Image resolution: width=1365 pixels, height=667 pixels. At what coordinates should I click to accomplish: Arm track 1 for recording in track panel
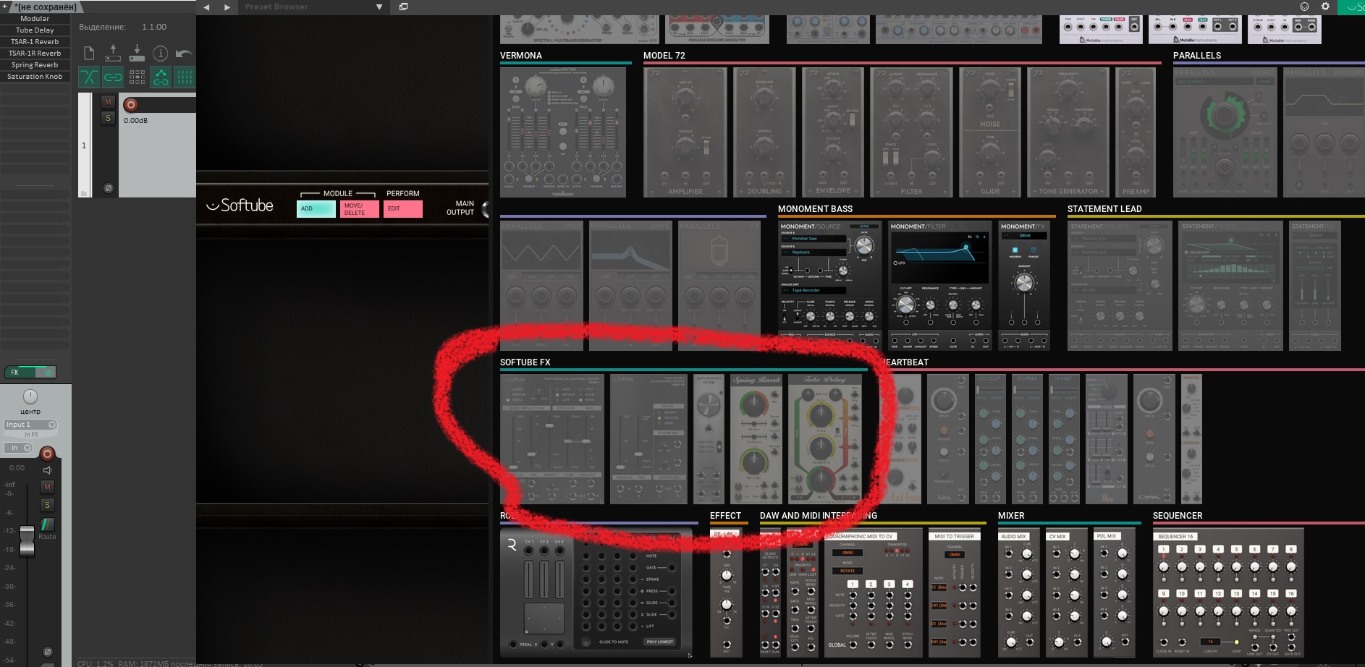[130, 104]
